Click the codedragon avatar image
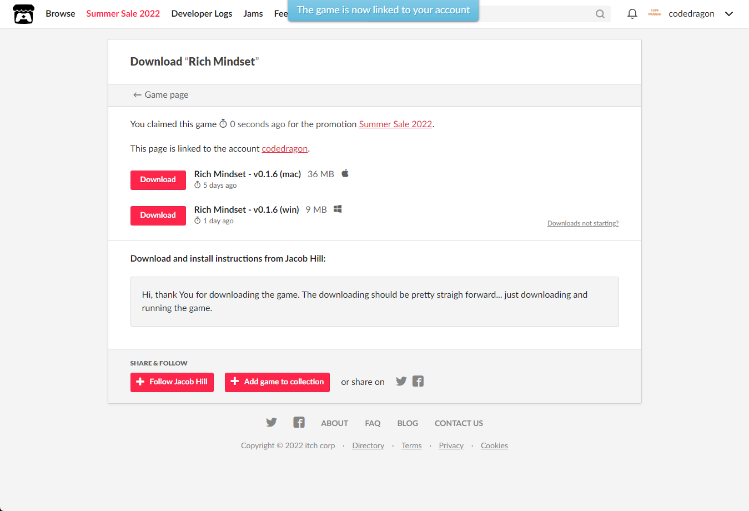749x511 pixels. 655,13
